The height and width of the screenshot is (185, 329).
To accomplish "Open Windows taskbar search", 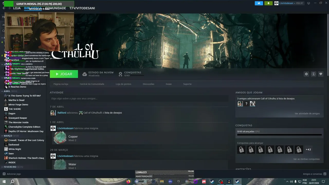I will [x=12, y=181].
